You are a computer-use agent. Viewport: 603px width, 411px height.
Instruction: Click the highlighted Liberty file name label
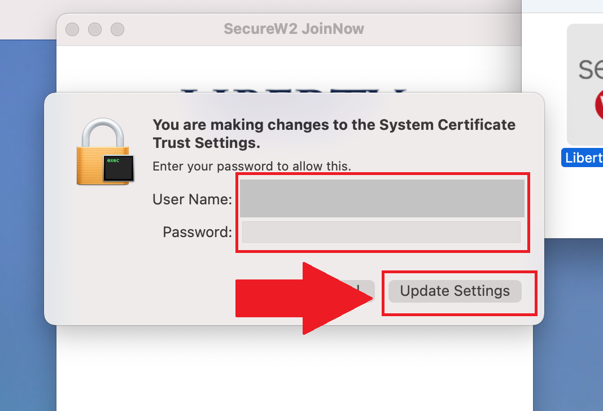[x=583, y=158]
